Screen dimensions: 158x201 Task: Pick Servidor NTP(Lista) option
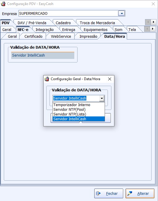pyautogui.click(x=79, y=114)
